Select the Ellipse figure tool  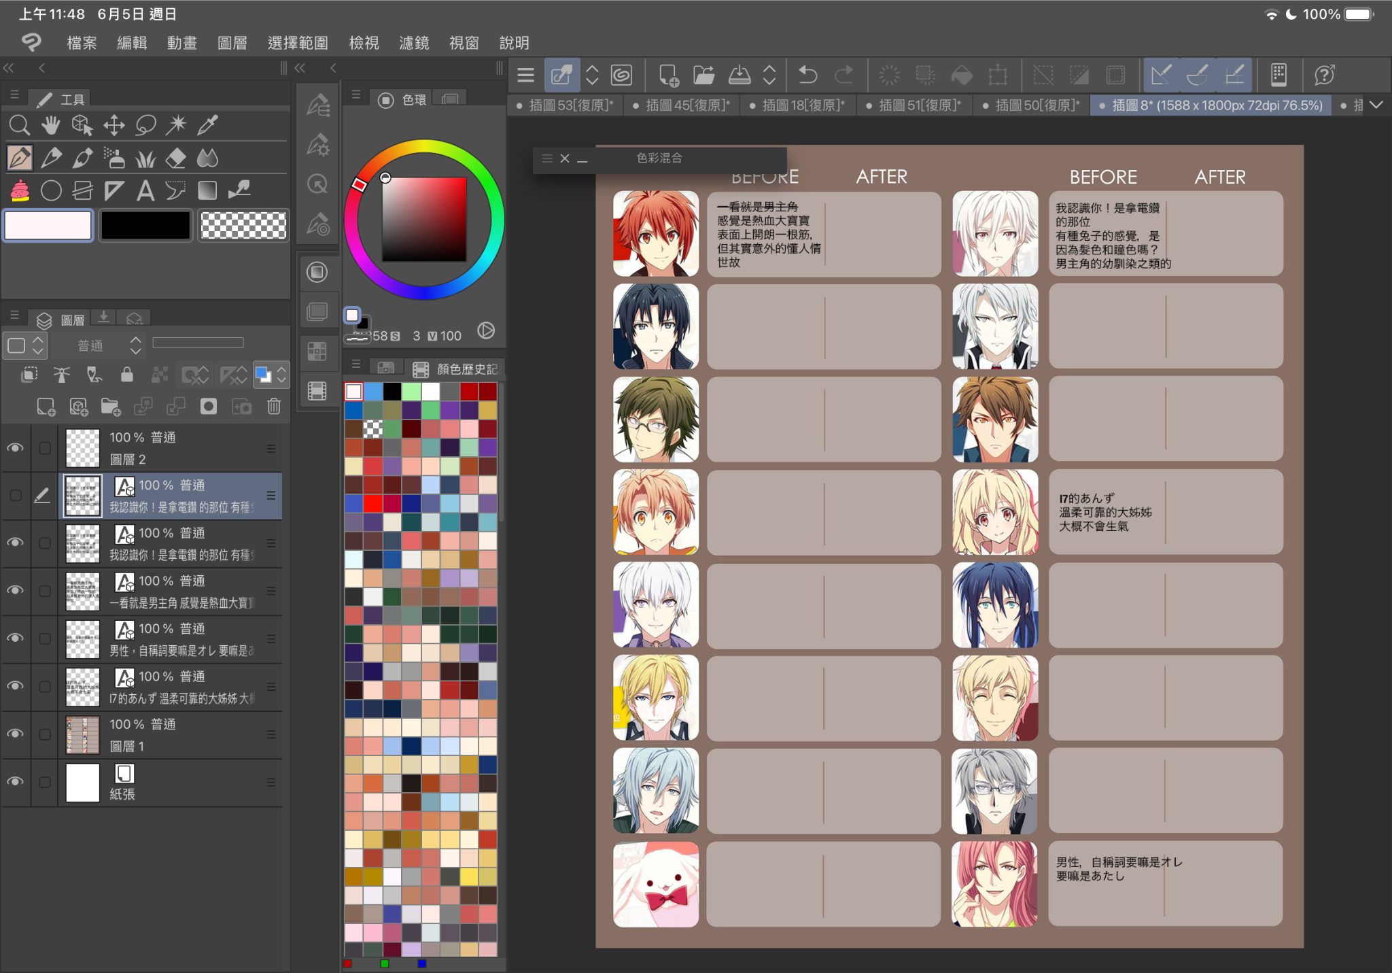coord(51,190)
